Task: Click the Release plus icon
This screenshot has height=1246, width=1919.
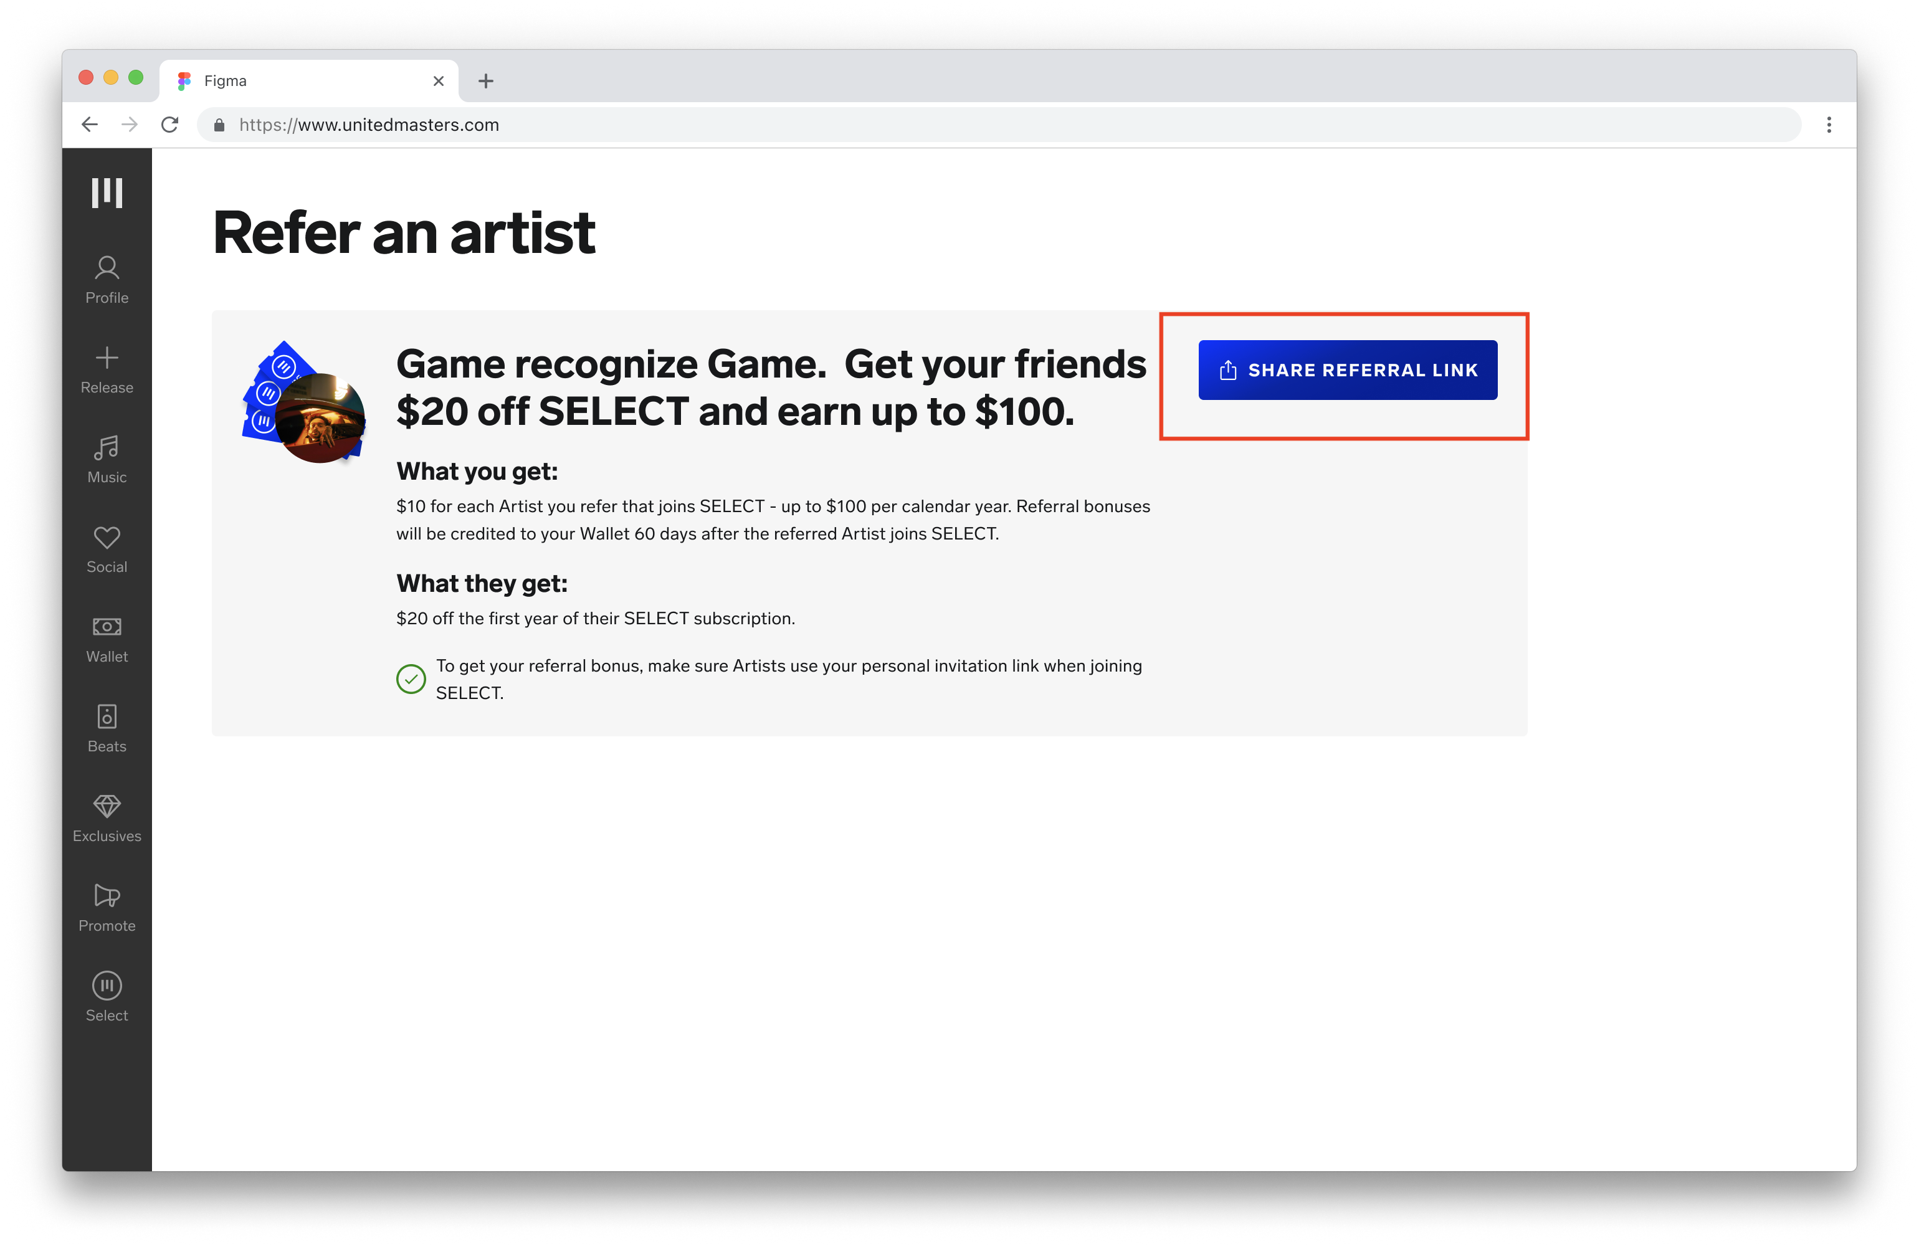Action: click(107, 357)
